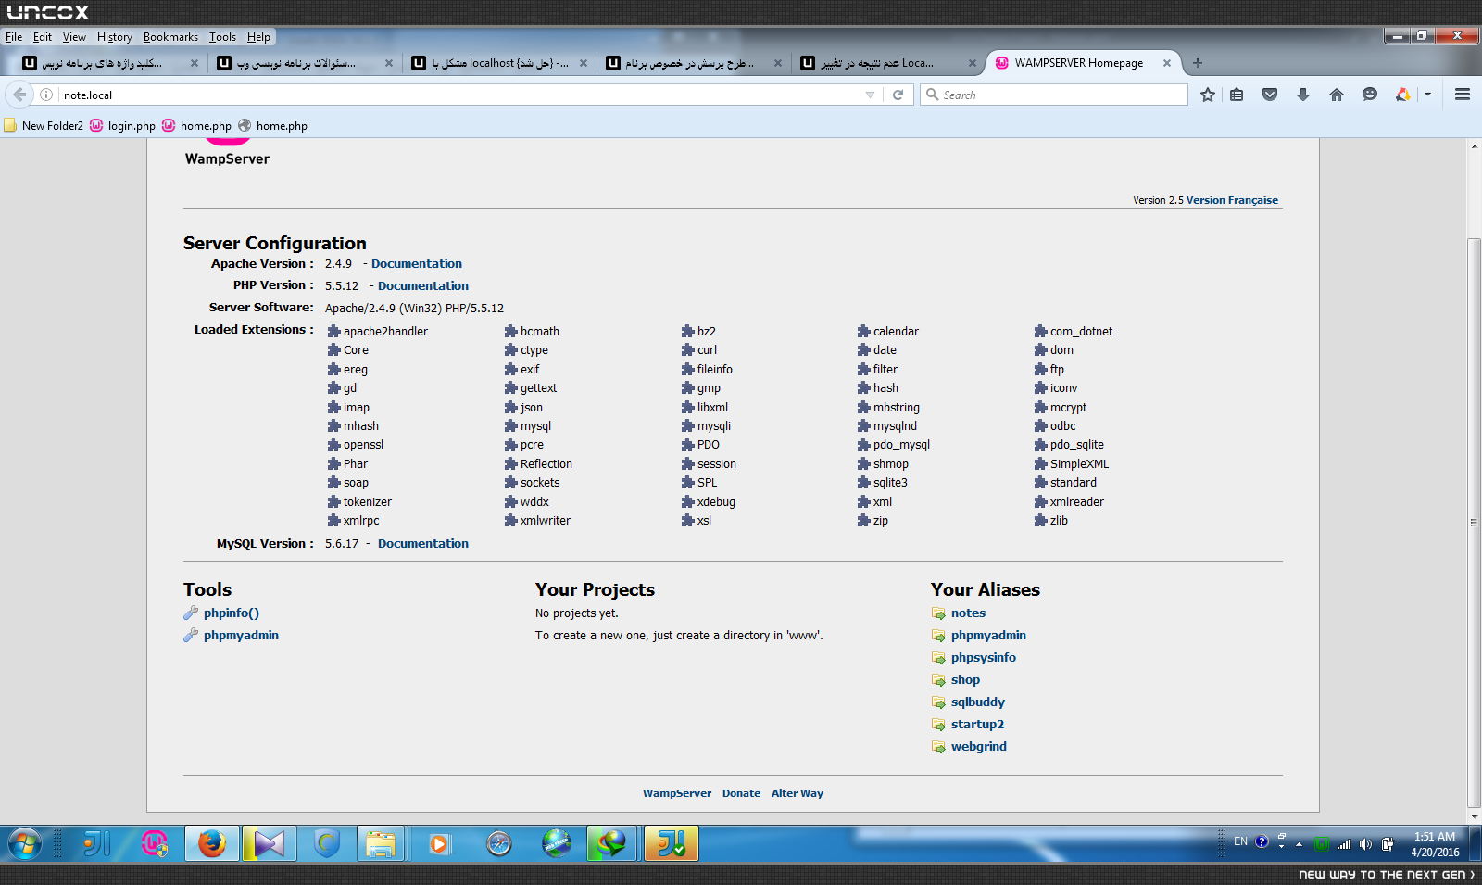
Task: Open Windows Explorer from the taskbar
Action: pyautogui.click(x=381, y=844)
